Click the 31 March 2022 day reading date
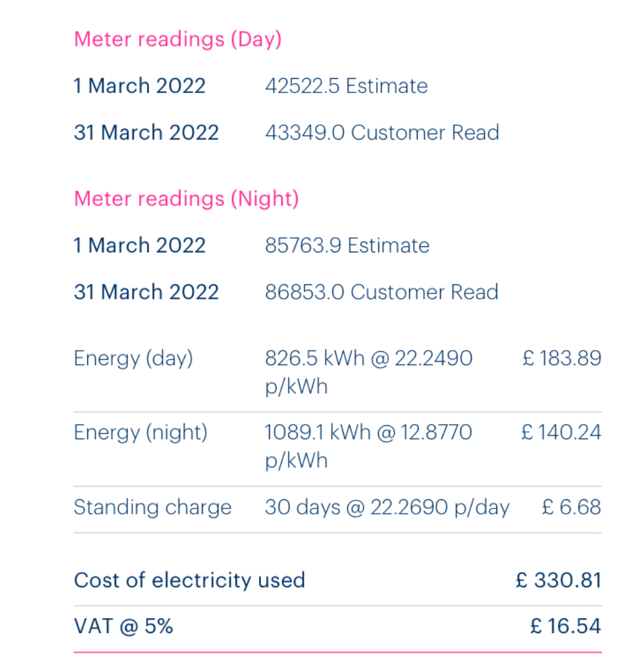 point(146,132)
